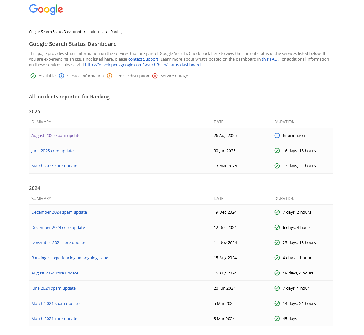364x335 pixels.
Task: Go to Google Search Status Dashboard breadcrumb
Action: tap(55, 32)
